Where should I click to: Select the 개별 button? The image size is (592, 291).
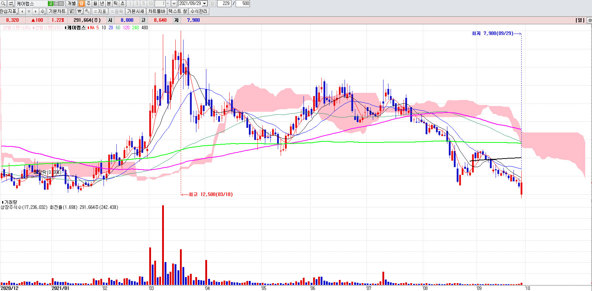pyautogui.click(x=71, y=4)
